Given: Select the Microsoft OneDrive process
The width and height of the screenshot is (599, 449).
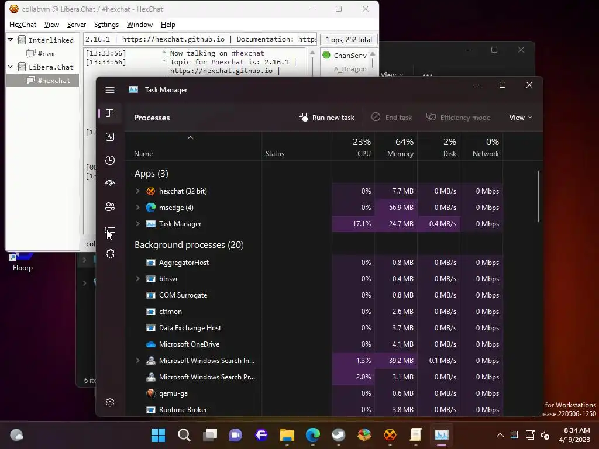Looking at the screenshot, I should 314,344.
